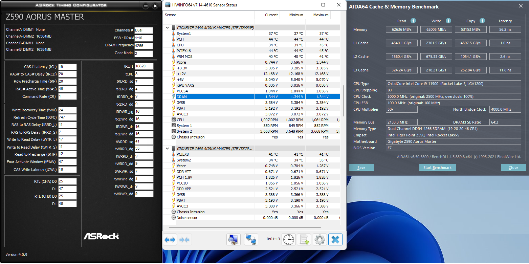Click the CAS# Latency (tCL) field
529x264 pixels.
(x=67, y=67)
